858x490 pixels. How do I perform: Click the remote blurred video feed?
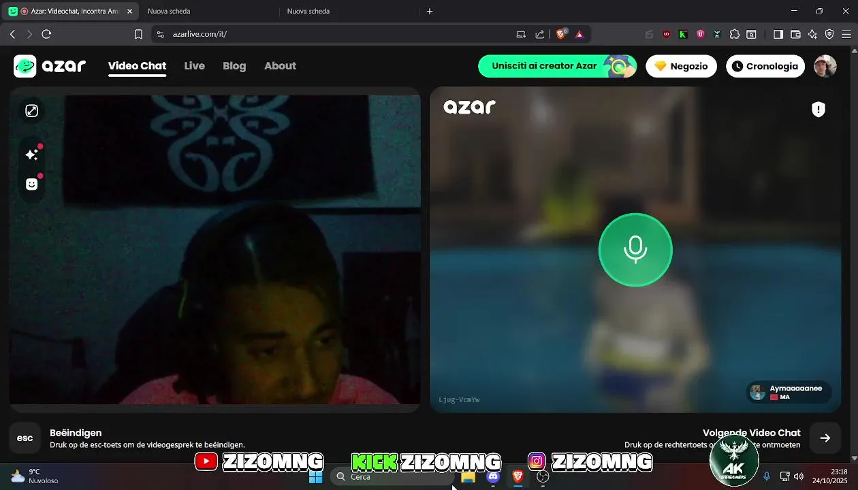coord(635,250)
